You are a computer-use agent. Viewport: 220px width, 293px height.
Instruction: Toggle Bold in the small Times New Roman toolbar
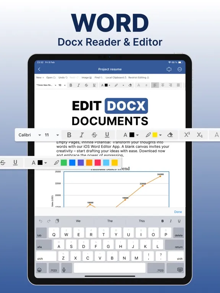coord(71,85)
